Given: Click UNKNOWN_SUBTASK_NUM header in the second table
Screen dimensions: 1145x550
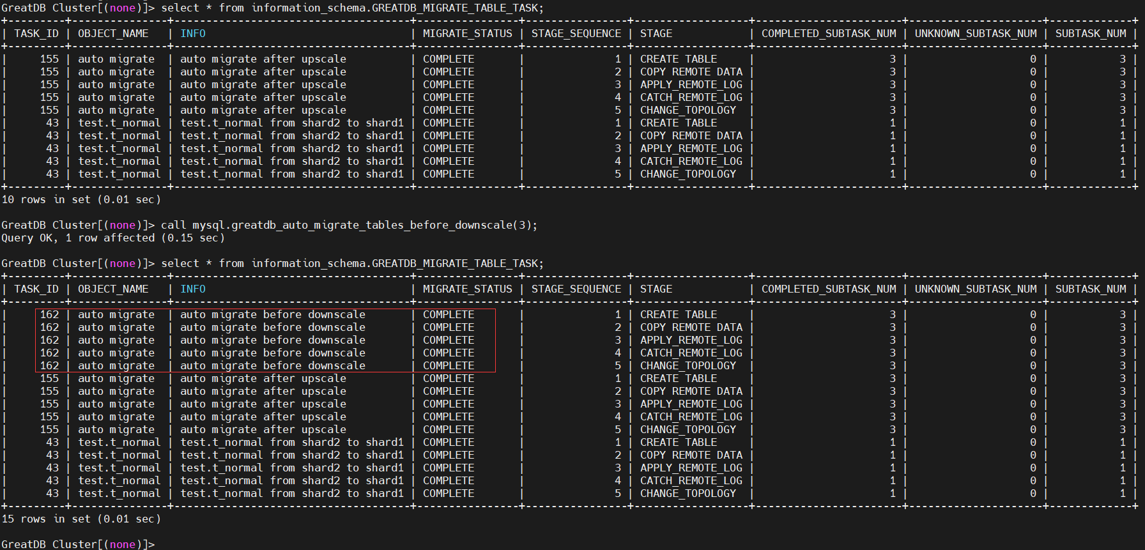Looking at the screenshot, I should [x=976, y=289].
